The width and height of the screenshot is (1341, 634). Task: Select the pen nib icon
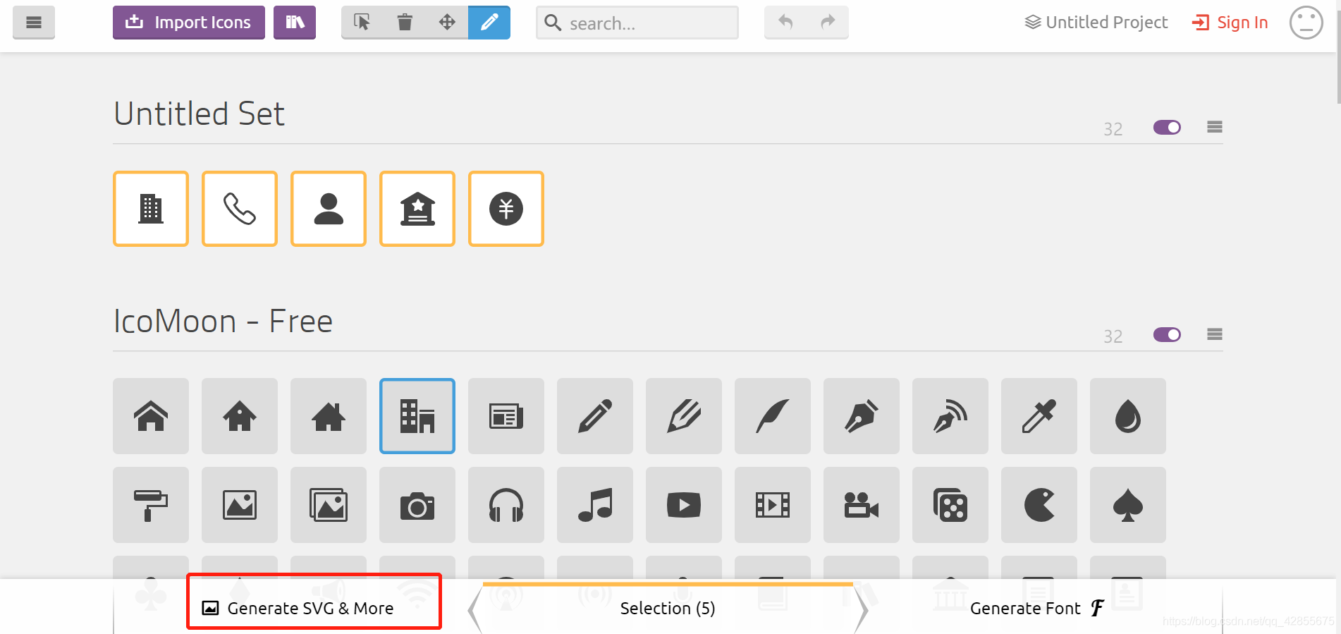(x=862, y=416)
